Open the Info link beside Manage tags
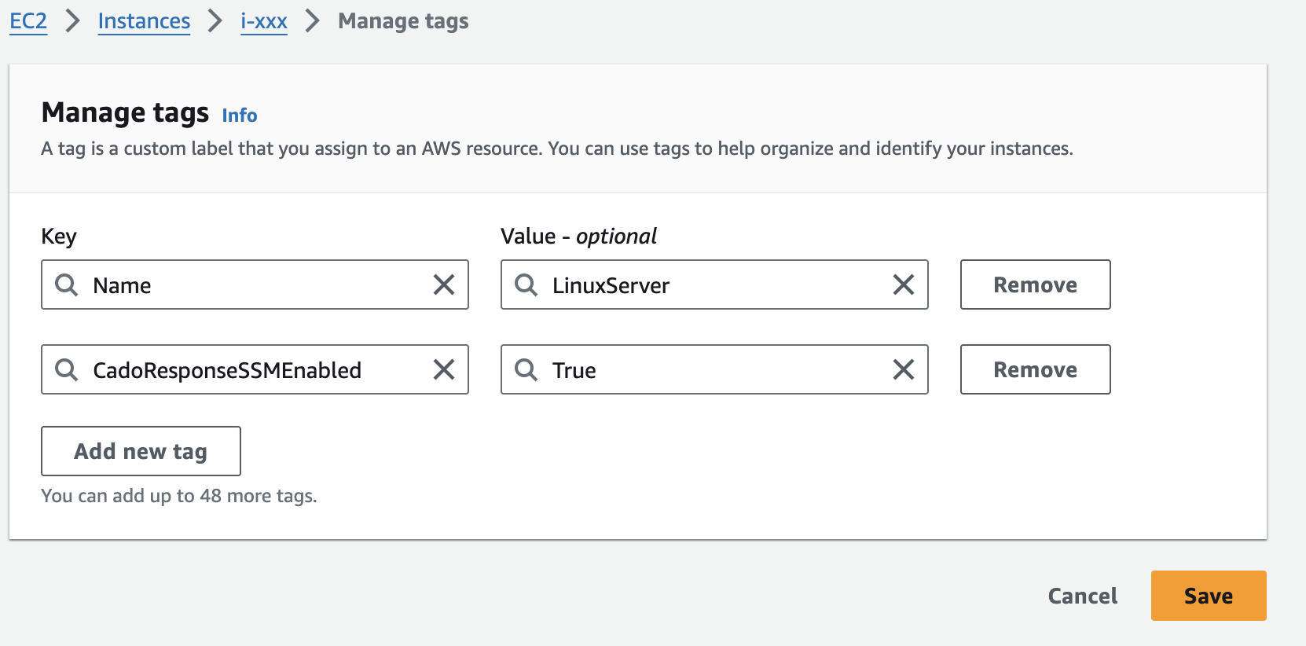The image size is (1306, 646). pyautogui.click(x=240, y=116)
